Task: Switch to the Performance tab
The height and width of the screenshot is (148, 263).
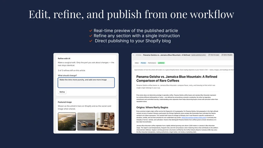Action: 152,63
